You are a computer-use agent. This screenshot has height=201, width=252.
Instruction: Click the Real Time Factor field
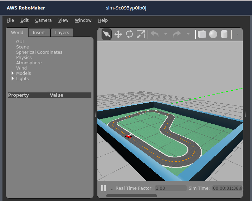point(170,188)
